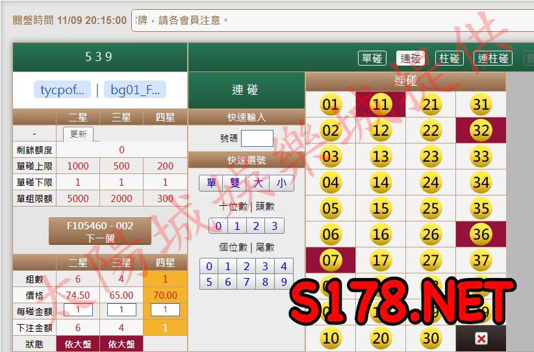
Task: Pick number ball 04
Action: tap(331, 182)
